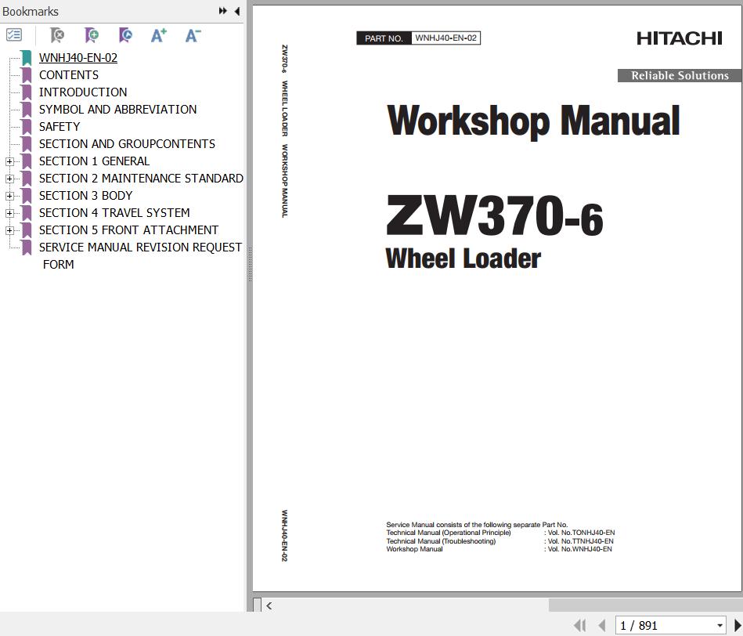Select SYMBOL AND ABBREVIATION bookmark
The width and height of the screenshot is (743, 636).
point(117,110)
